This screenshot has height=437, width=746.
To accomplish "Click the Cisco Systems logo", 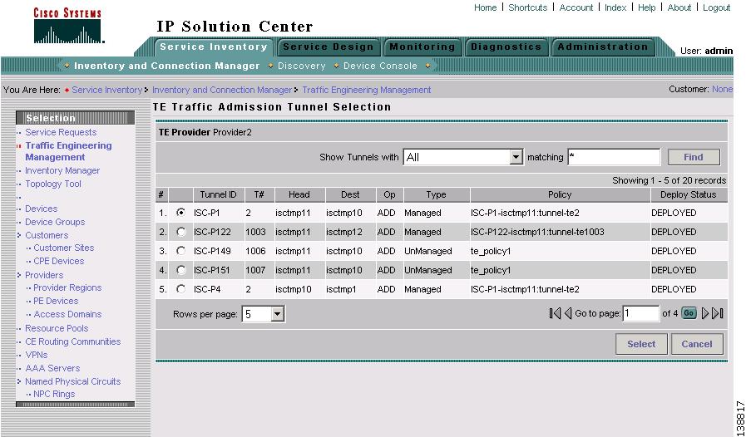I will (x=68, y=26).
